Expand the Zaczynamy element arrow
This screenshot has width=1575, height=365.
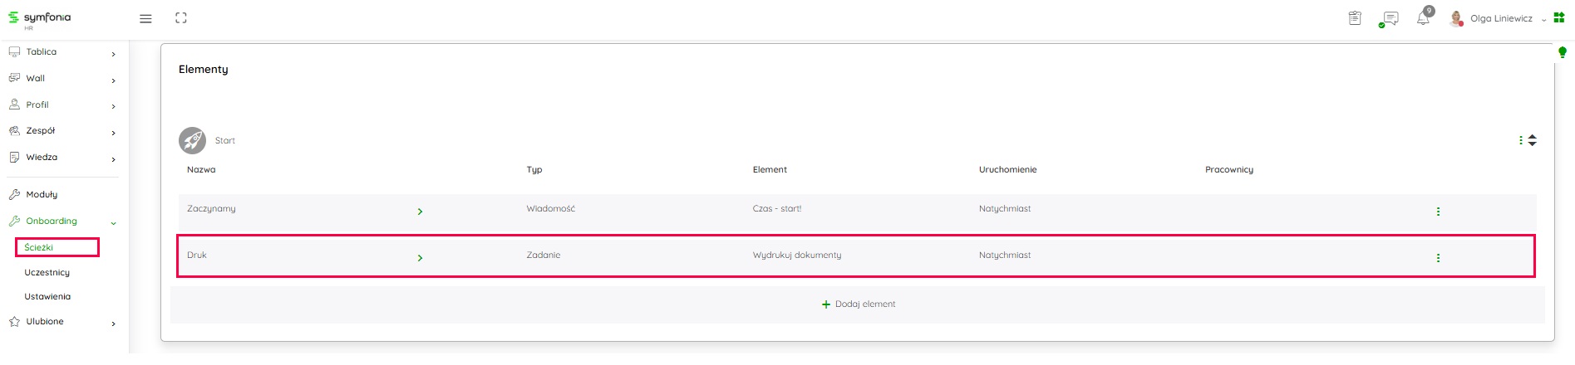coord(420,212)
